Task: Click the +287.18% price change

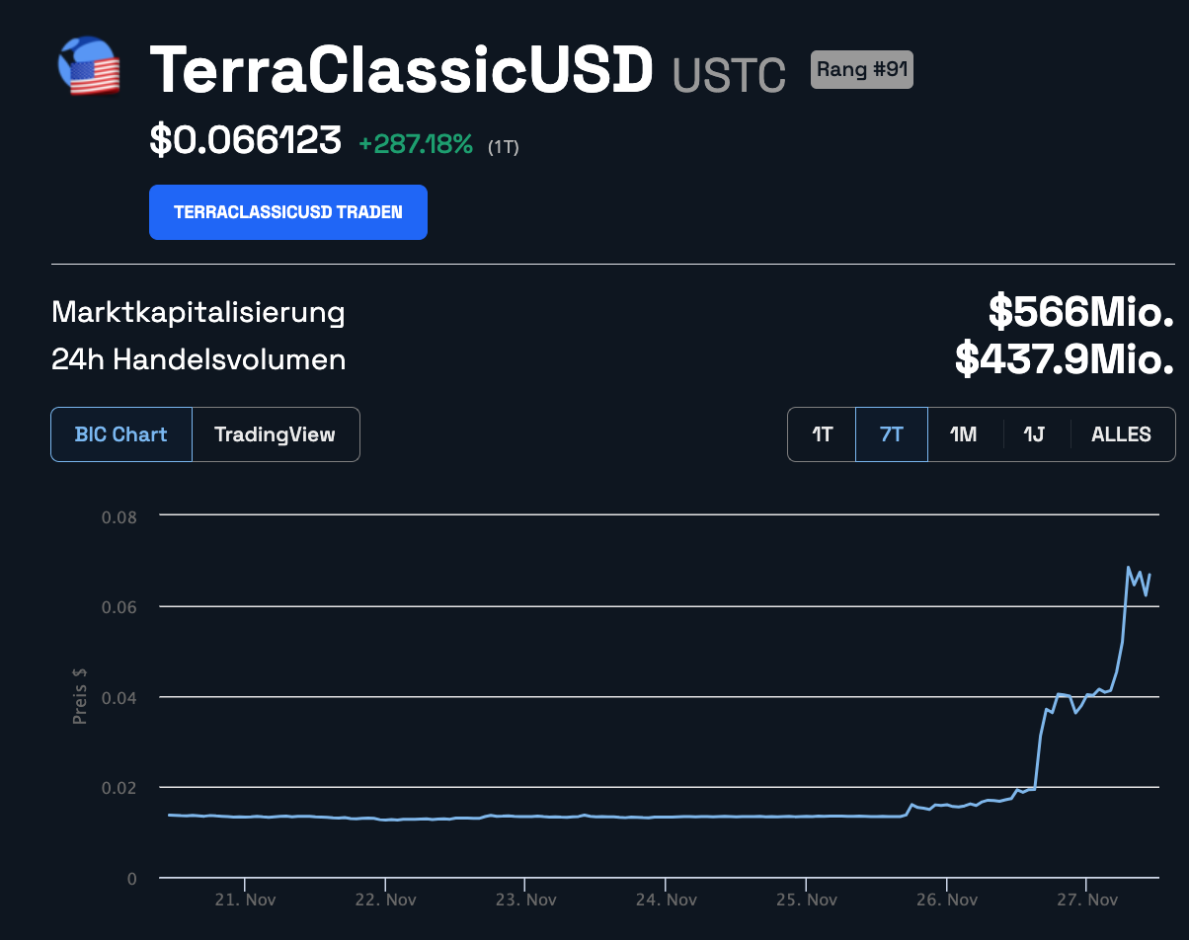Action: 415,144
